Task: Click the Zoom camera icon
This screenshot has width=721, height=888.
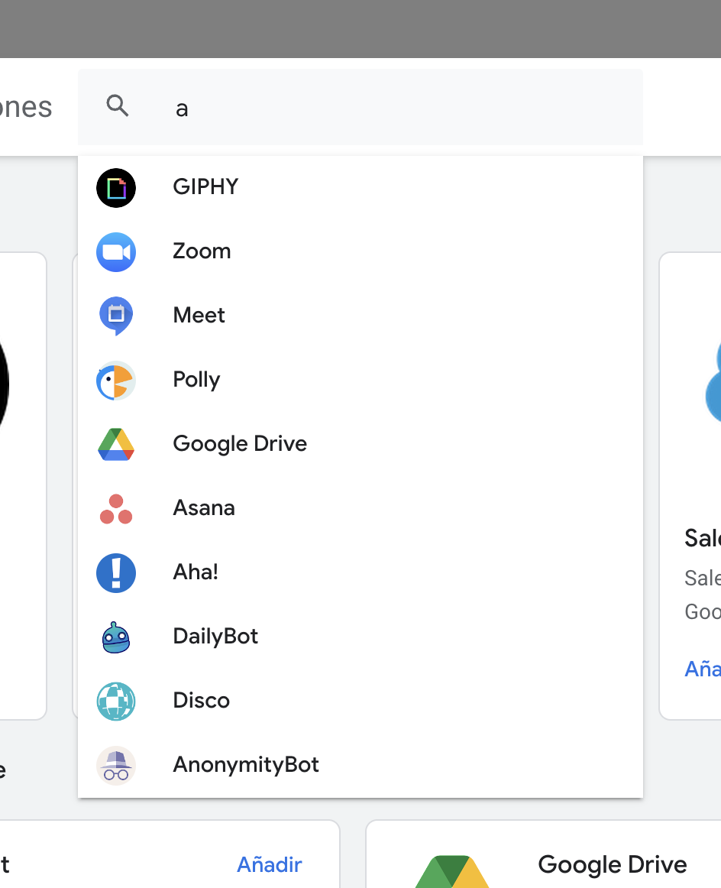Action: tap(116, 252)
